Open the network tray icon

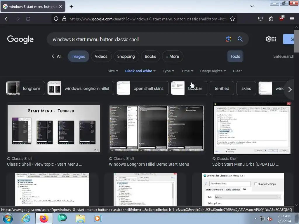263,219
